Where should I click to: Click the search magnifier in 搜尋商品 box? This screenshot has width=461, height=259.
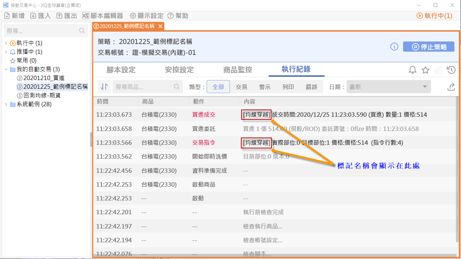coord(177,87)
